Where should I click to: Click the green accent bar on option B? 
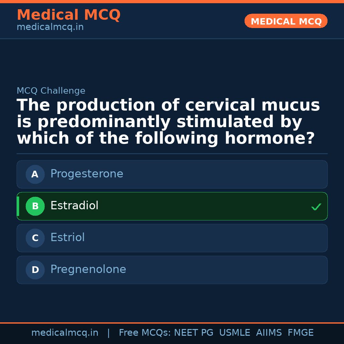[18, 206]
